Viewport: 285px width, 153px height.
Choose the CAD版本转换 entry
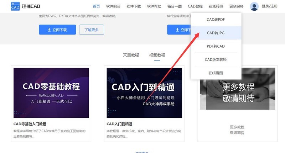[216, 59]
